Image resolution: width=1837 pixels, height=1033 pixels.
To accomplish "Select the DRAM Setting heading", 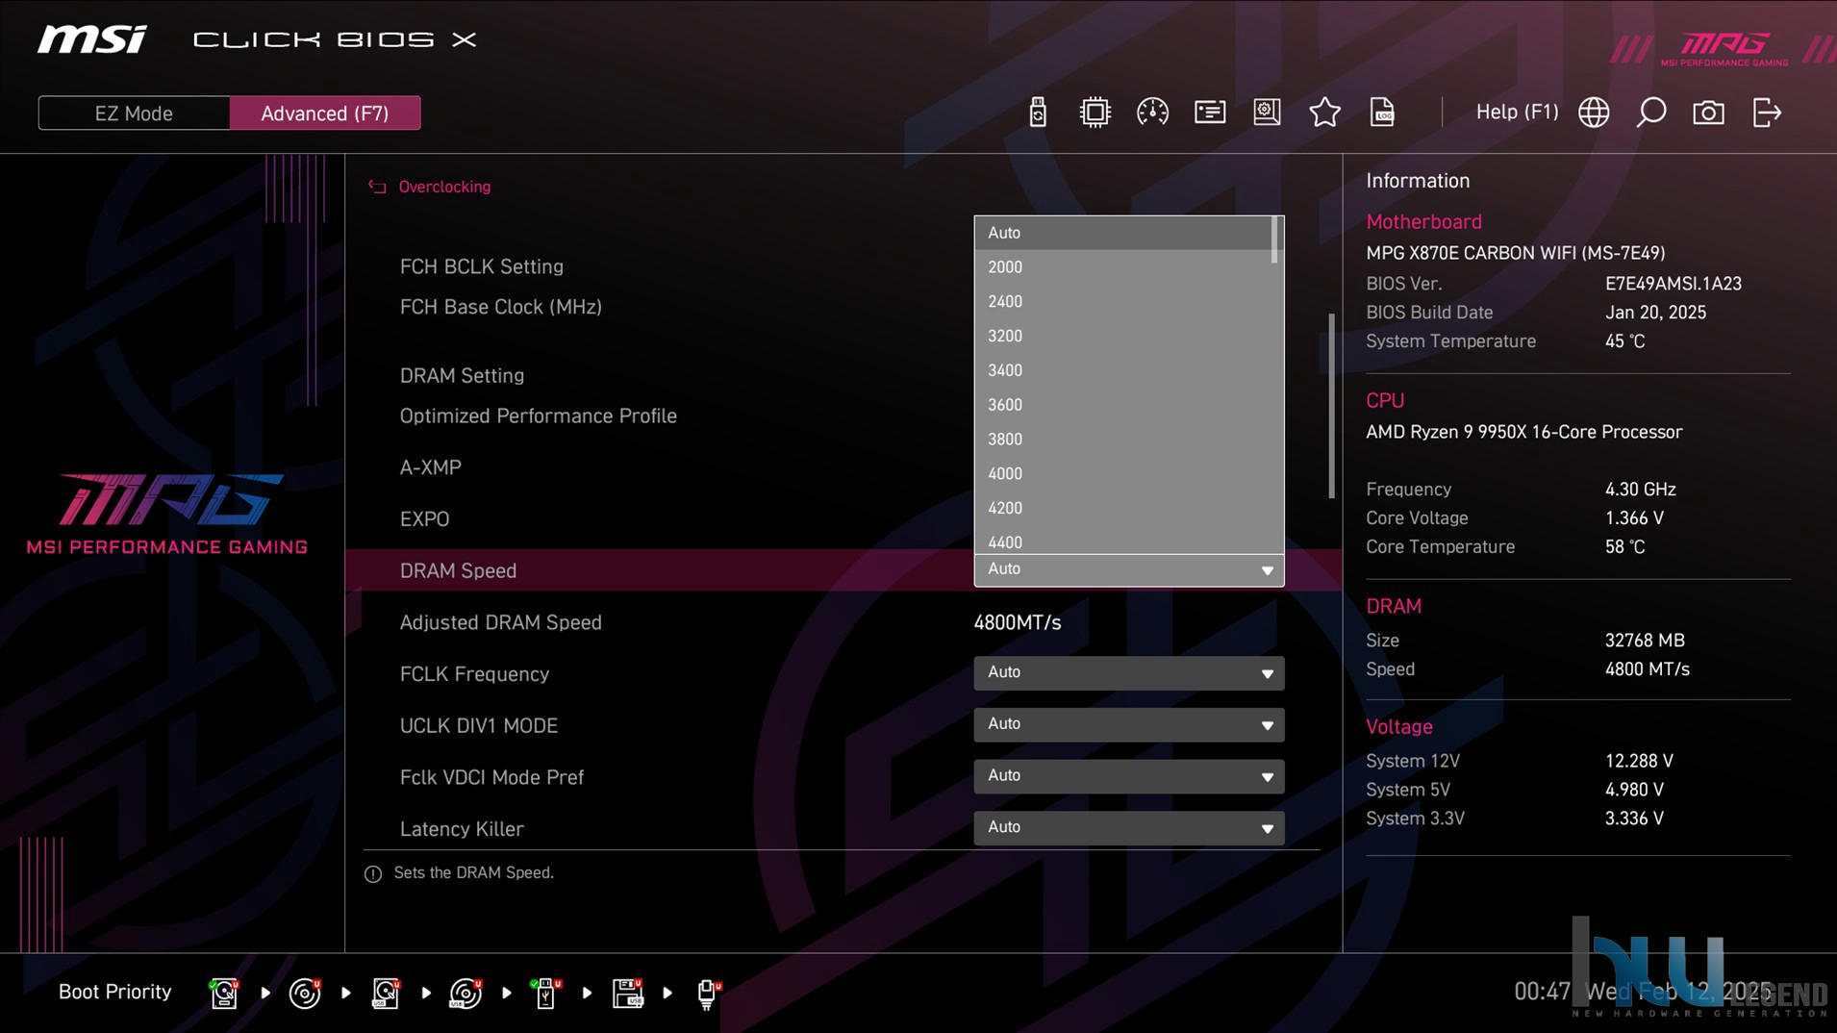I will click(462, 376).
